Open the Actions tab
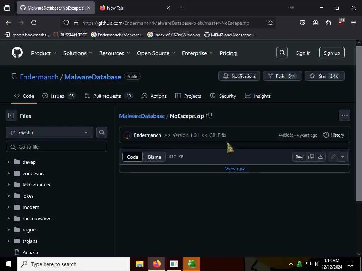The width and height of the screenshot is (362, 271). tap(154, 96)
